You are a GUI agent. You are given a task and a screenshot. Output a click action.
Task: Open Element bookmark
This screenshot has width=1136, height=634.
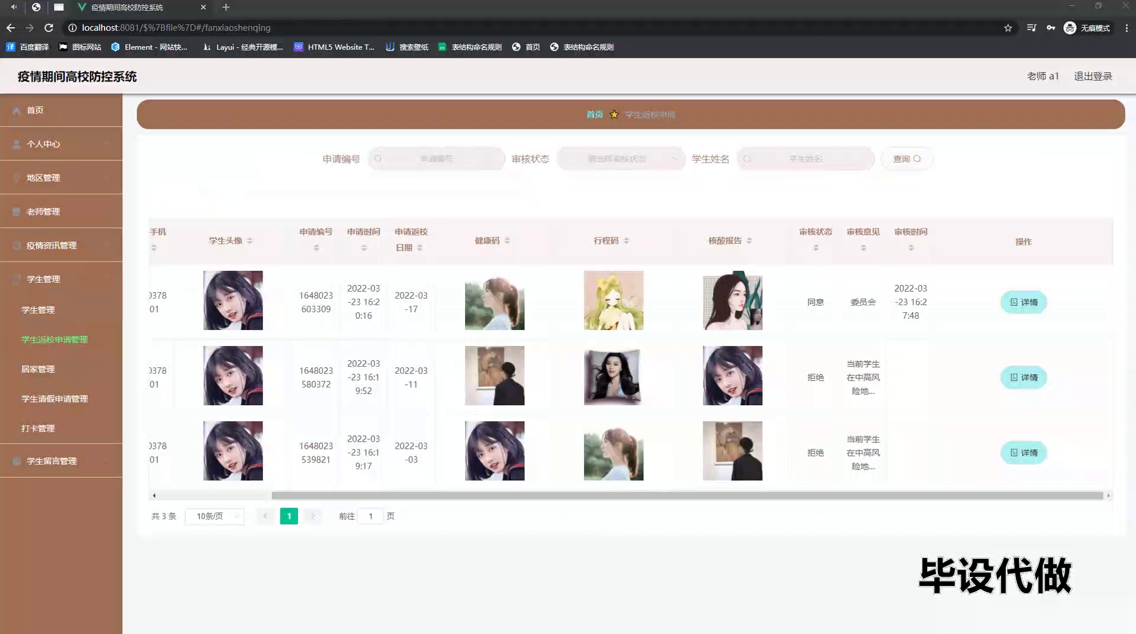[x=149, y=47]
